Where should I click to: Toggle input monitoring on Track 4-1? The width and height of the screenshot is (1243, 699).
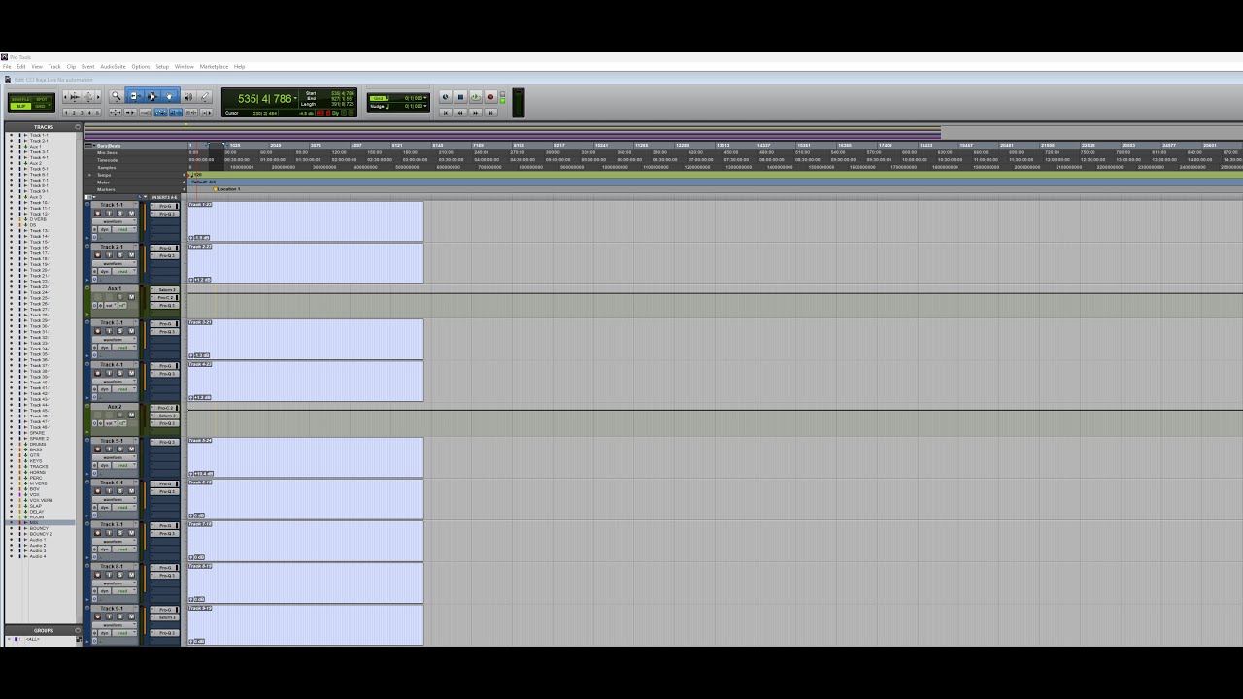coord(109,373)
